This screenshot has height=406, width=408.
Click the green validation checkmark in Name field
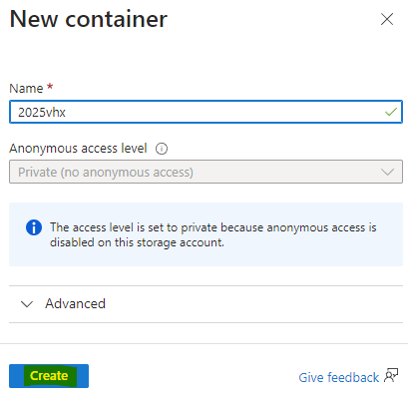391,112
